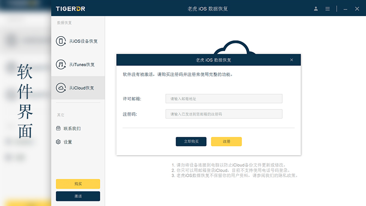366x206 pixels.
Task: Click the iOS device recovery phone icon
Action: point(60,41)
